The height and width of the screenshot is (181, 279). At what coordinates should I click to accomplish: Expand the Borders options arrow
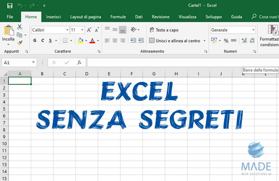point(71,40)
